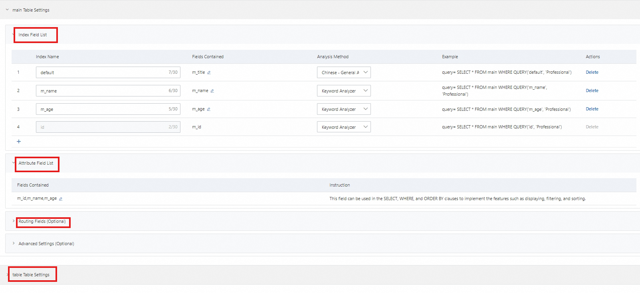Open the Chinese - General analysis method dropdown

point(344,73)
